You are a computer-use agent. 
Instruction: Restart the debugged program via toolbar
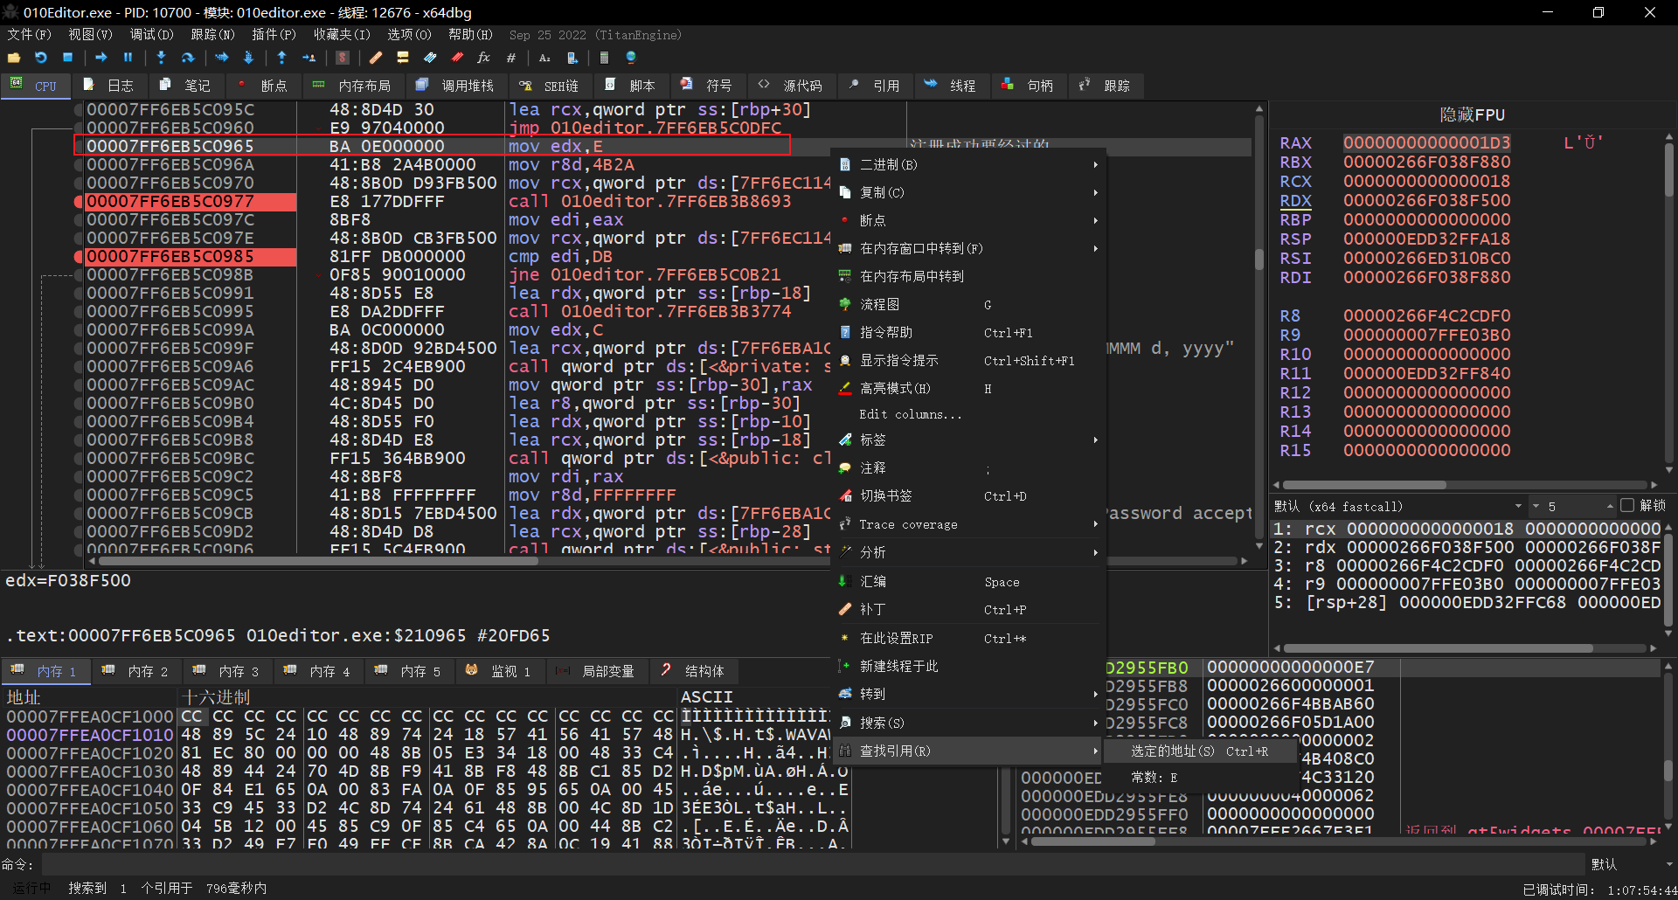[41, 58]
